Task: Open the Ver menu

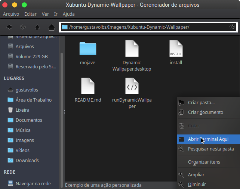Action: (x=45, y=14)
